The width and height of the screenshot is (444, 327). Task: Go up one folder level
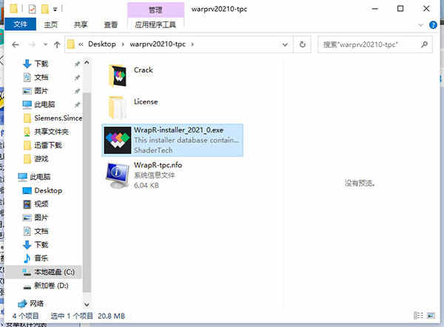[x=57, y=44]
